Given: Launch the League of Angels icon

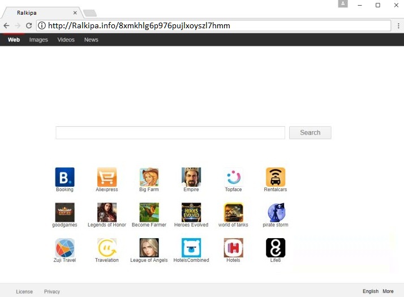Looking at the screenshot, I should pyautogui.click(x=149, y=248).
